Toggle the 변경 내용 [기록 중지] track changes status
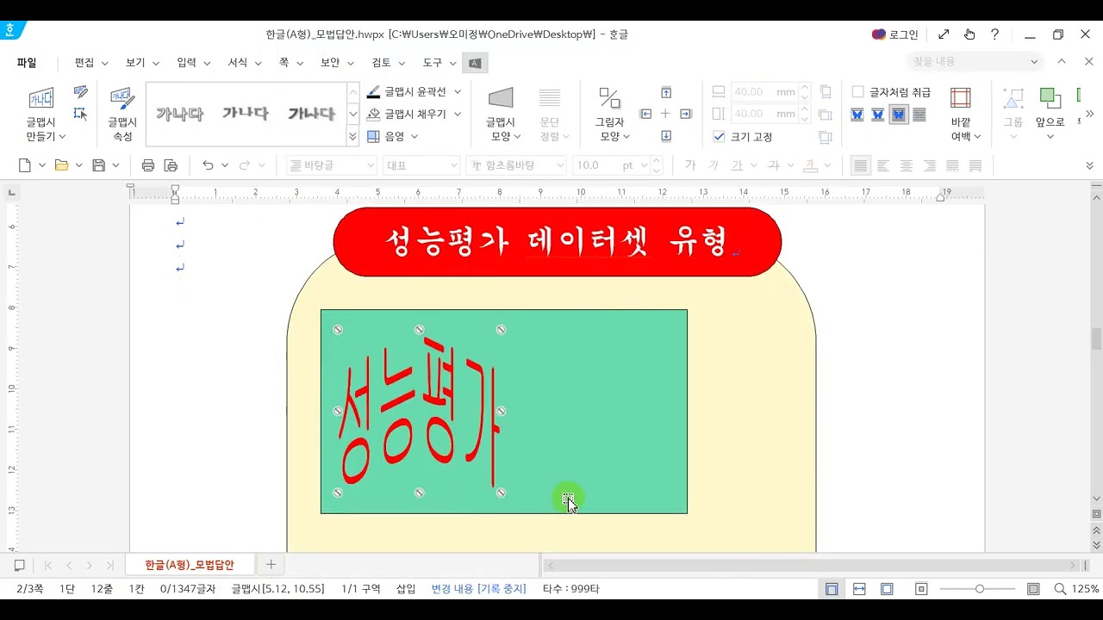The image size is (1103, 620). pos(478,589)
